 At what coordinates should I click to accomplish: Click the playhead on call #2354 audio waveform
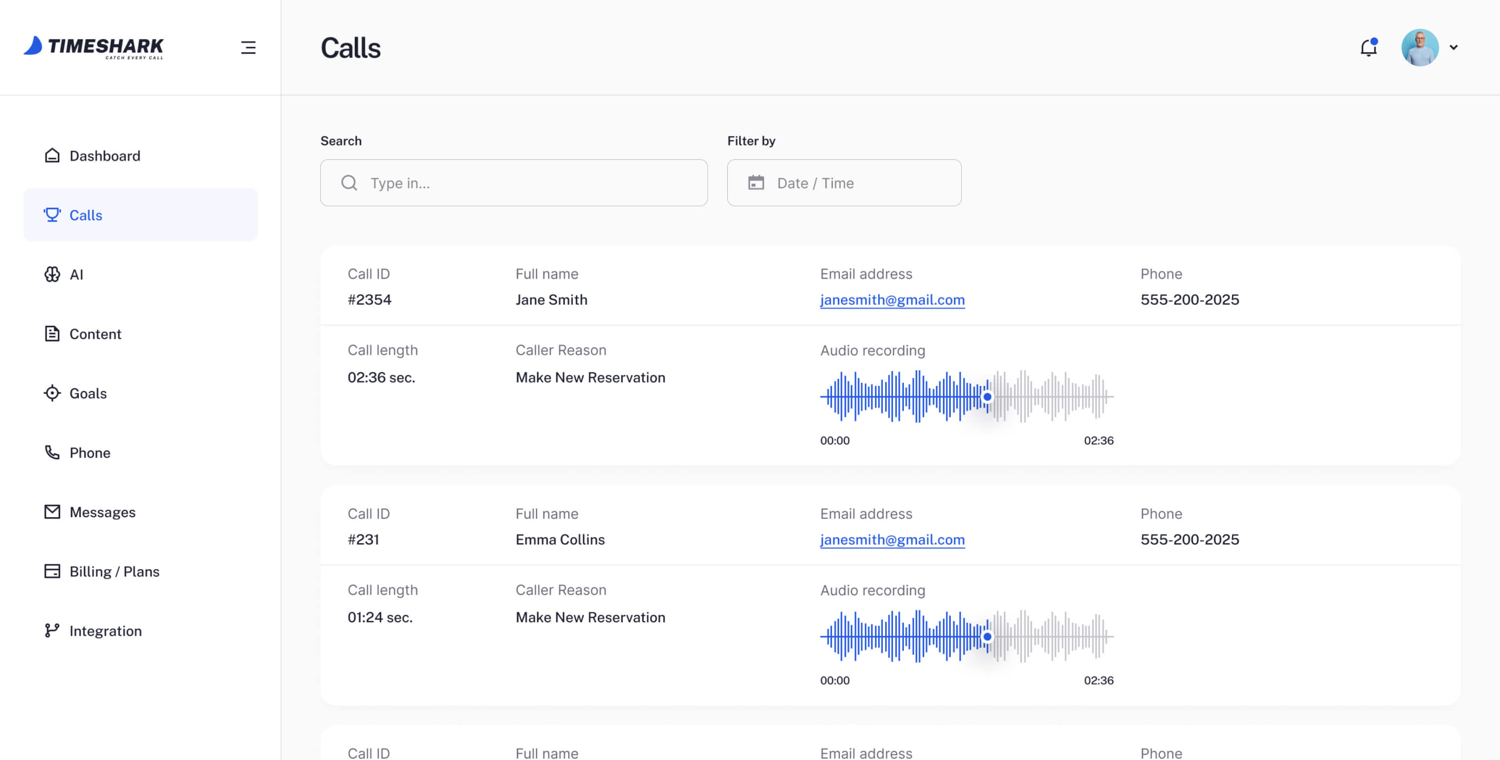click(x=987, y=397)
